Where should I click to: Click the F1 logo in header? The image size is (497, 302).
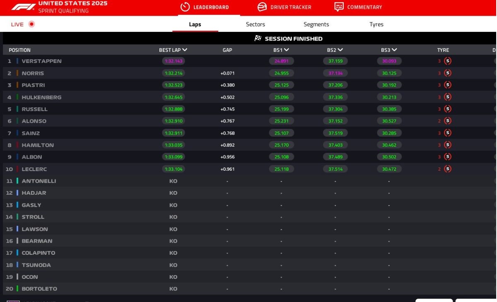[23, 7]
